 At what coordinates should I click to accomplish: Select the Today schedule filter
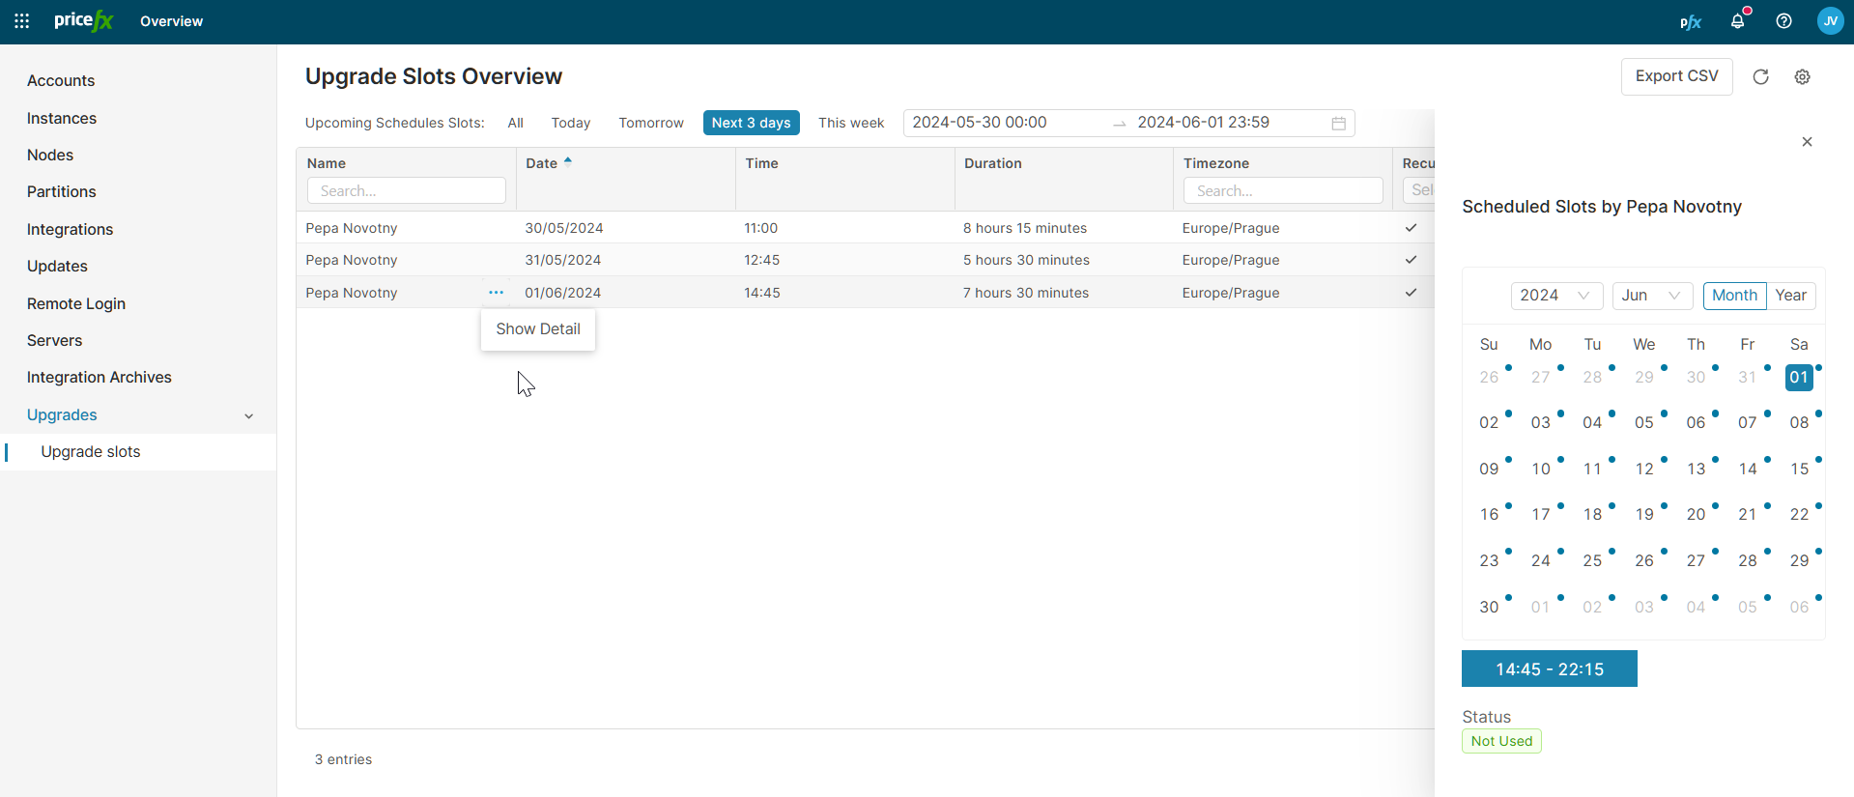pos(570,123)
